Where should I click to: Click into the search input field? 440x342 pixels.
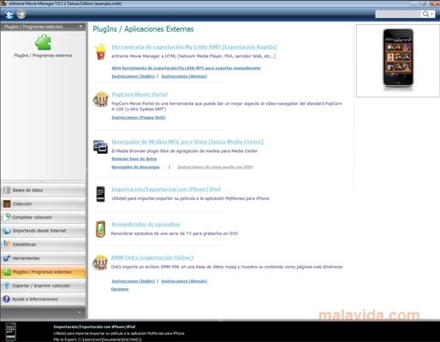point(398,14)
